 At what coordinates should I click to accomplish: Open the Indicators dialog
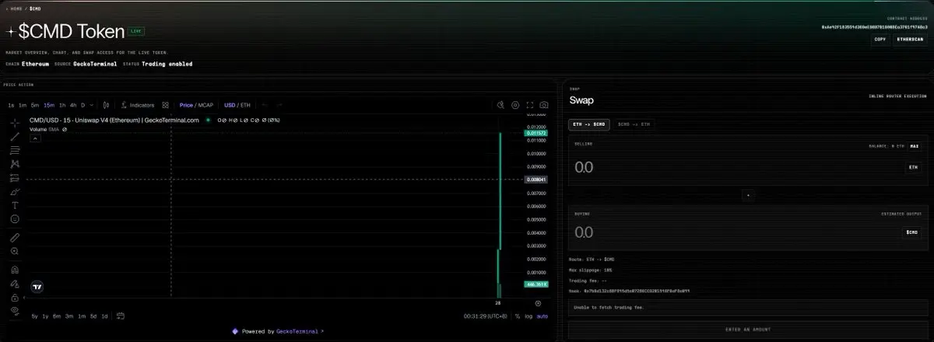pyautogui.click(x=138, y=105)
